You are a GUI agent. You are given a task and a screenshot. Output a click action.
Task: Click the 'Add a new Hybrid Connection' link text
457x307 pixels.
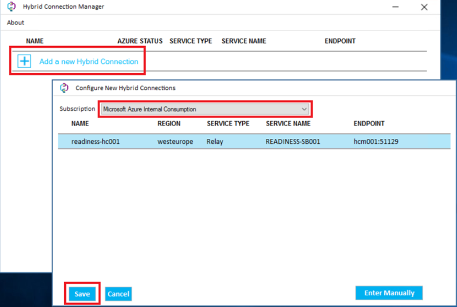point(89,61)
